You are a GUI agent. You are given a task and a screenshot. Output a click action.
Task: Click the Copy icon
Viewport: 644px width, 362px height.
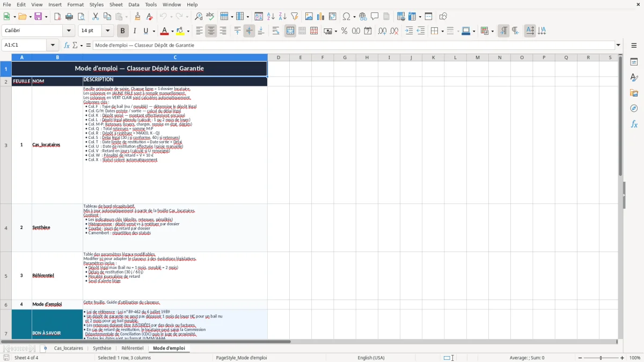click(107, 17)
